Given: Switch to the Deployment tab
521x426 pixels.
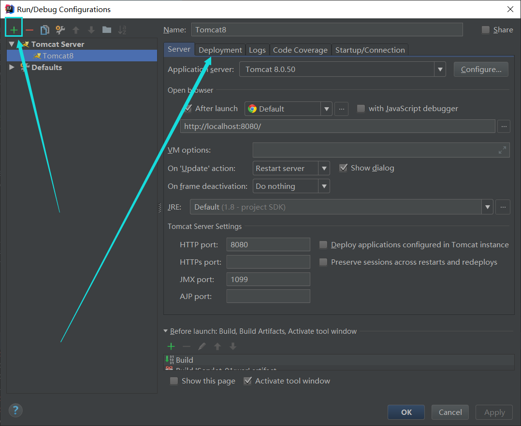Looking at the screenshot, I should tap(220, 50).
